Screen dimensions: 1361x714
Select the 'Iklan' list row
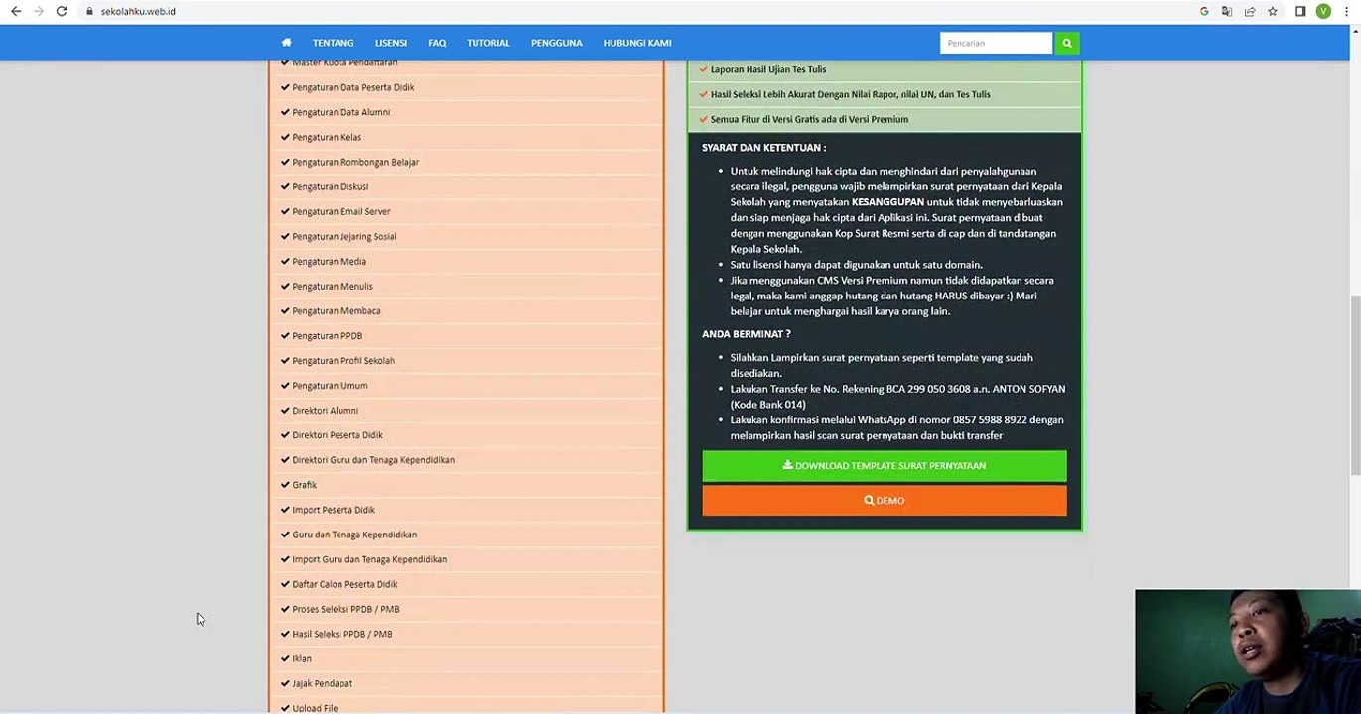point(467,658)
